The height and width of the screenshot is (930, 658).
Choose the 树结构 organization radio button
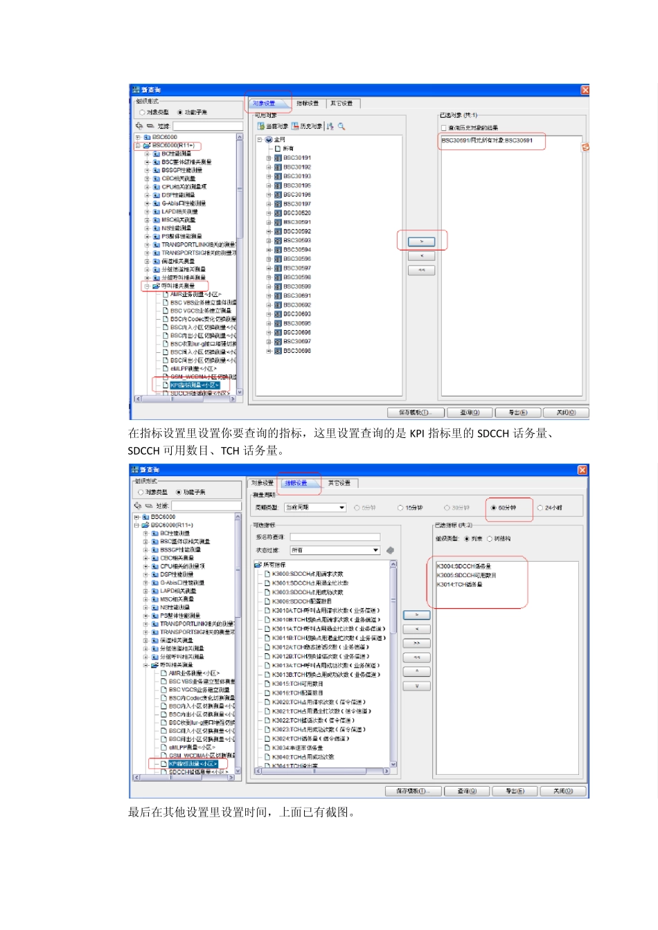point(490,539)
